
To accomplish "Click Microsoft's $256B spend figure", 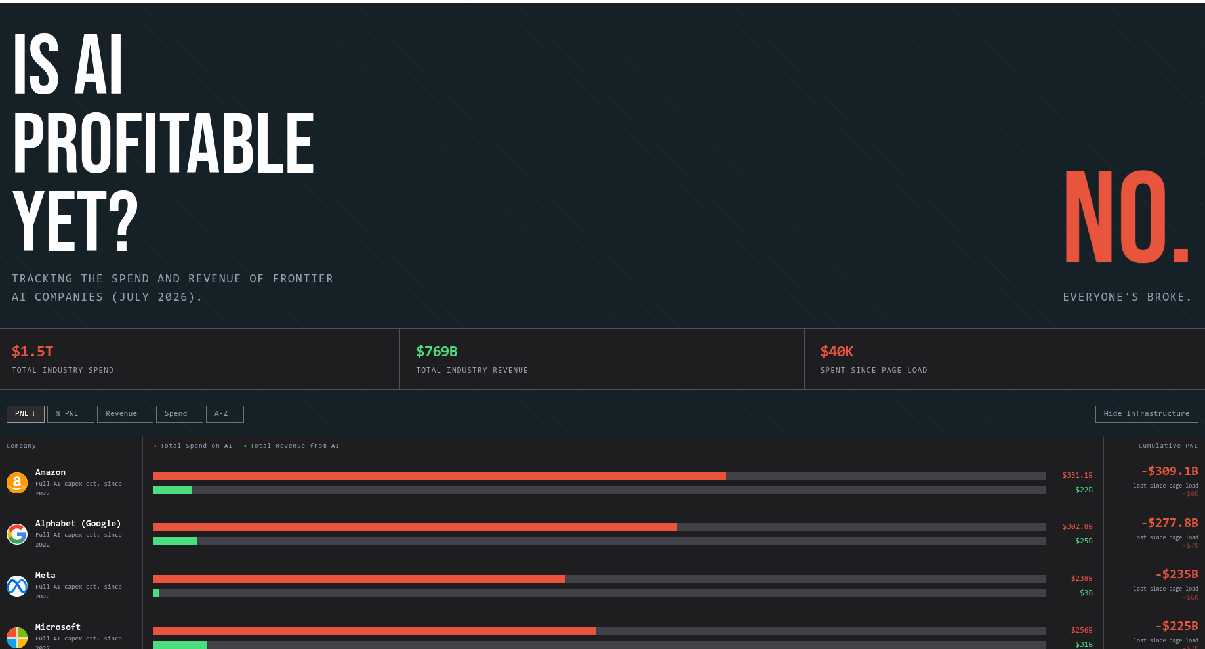I will click(1082, 631).
